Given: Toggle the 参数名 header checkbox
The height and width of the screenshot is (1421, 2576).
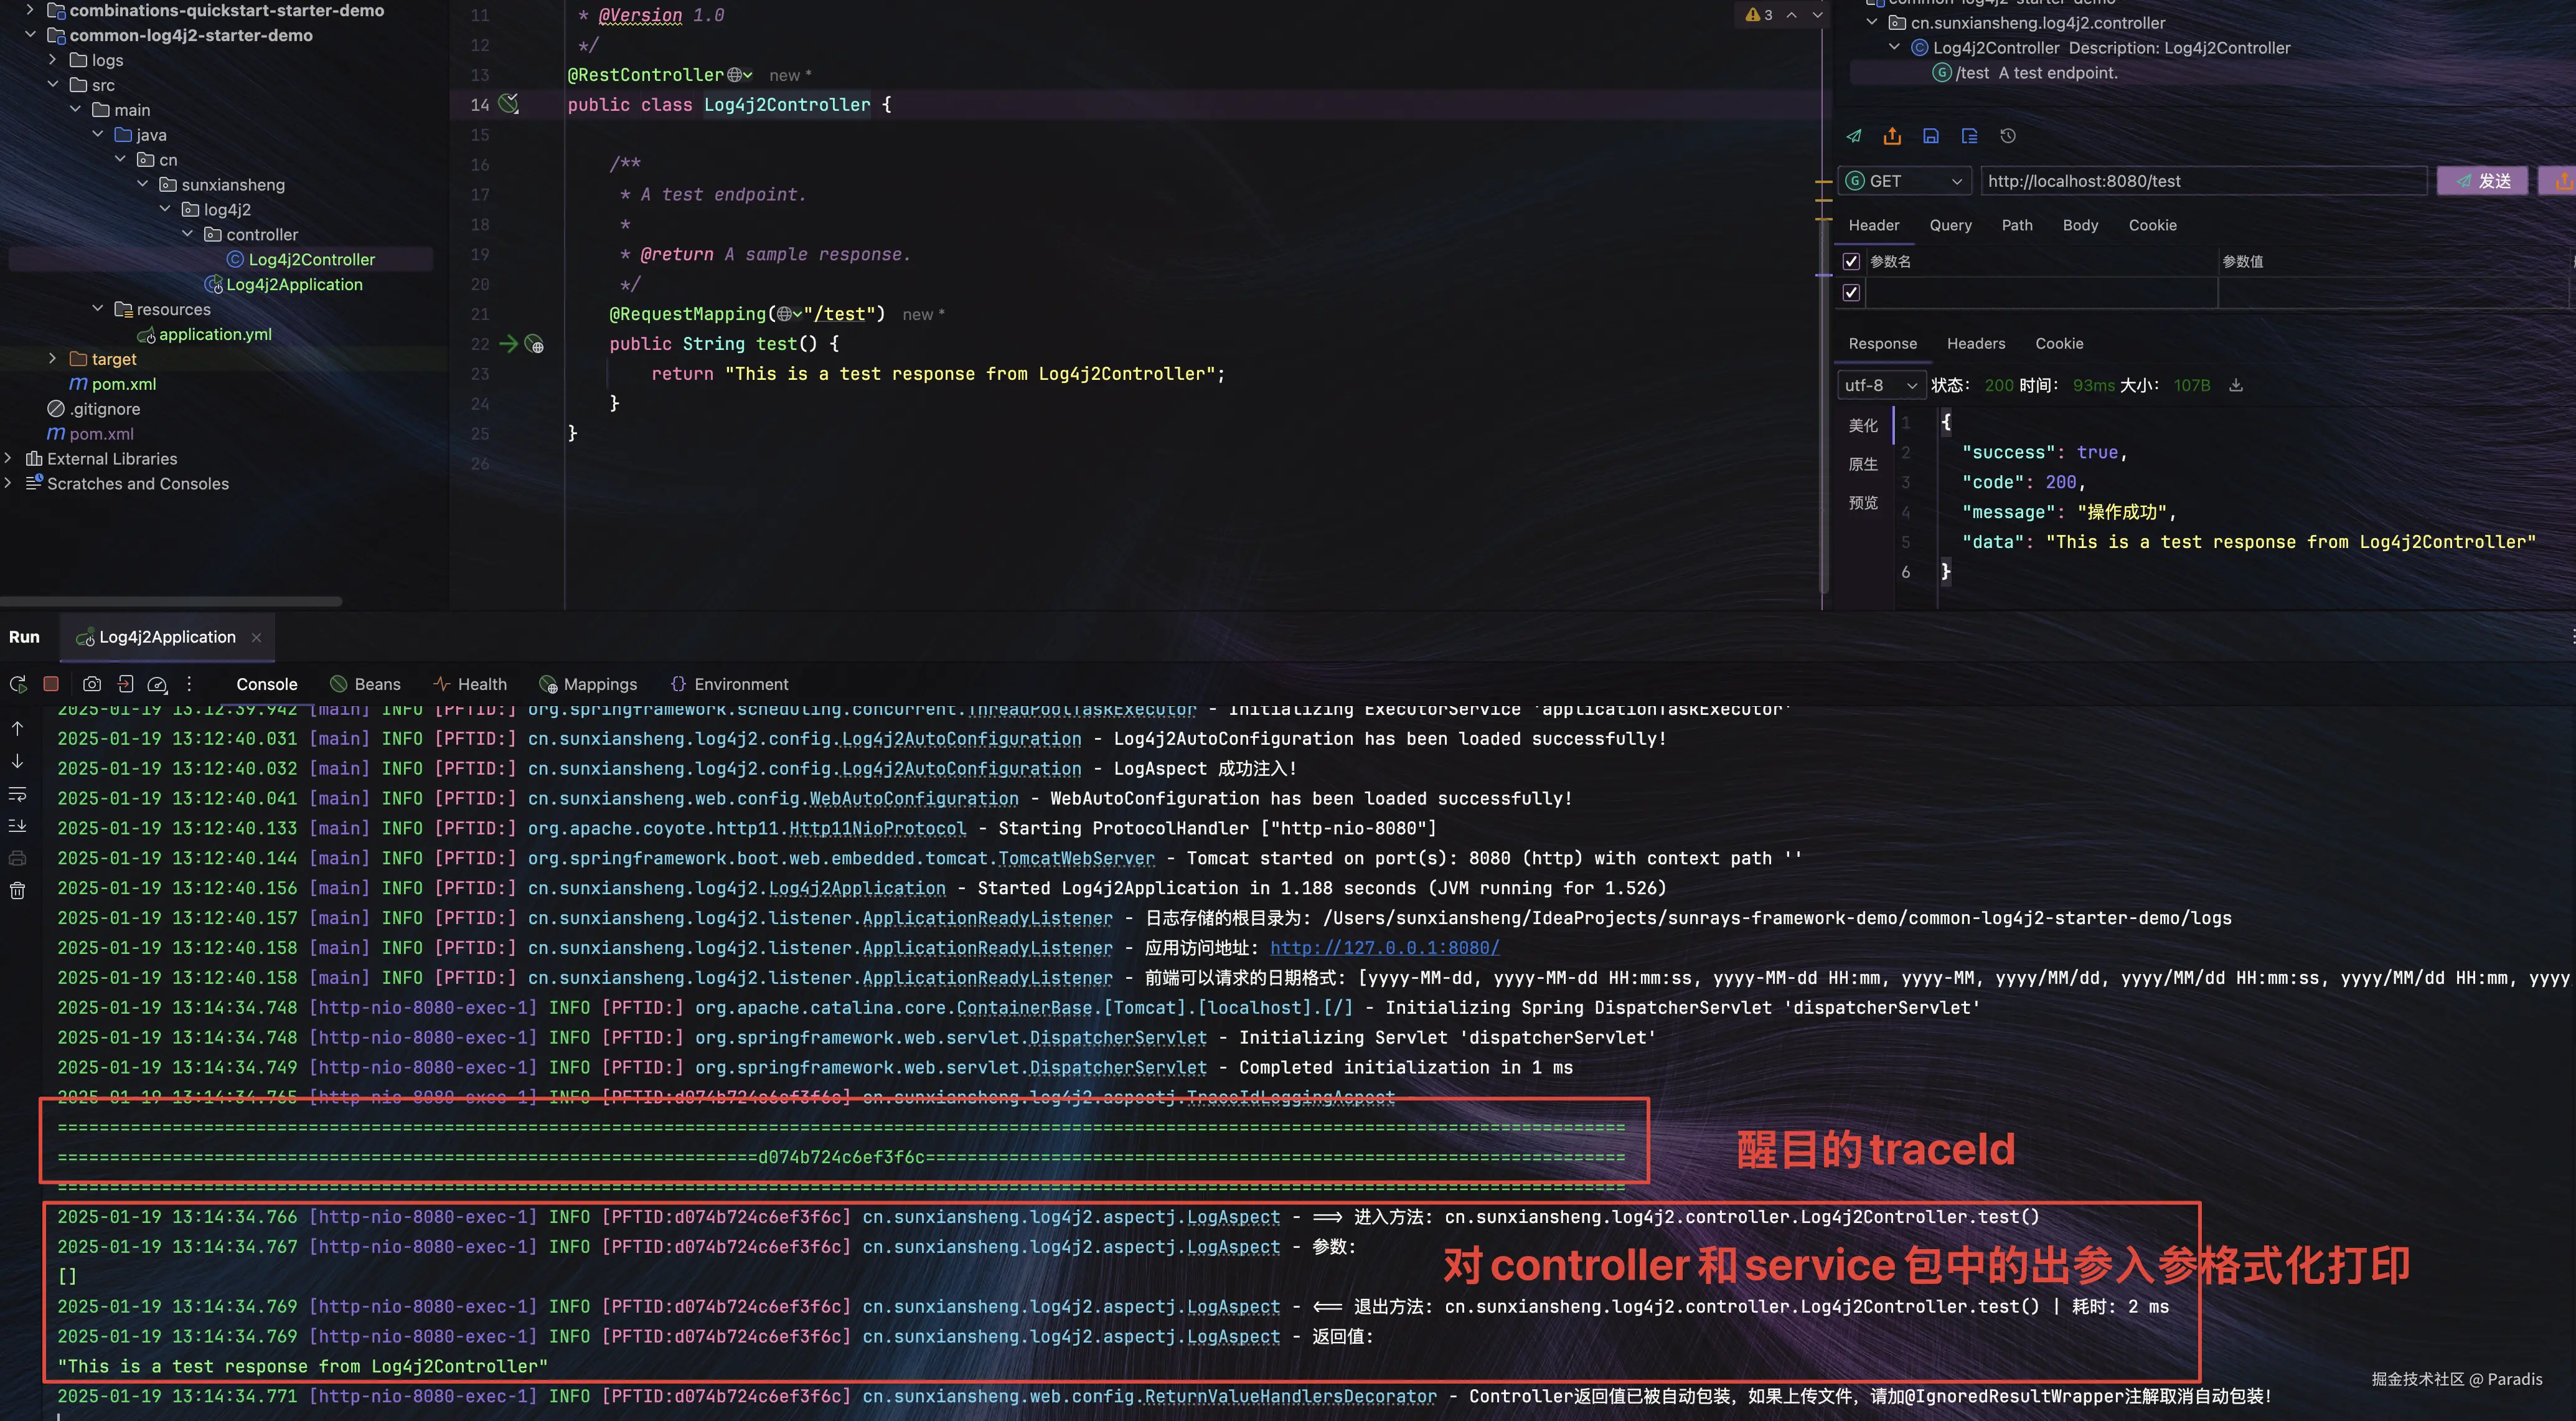Looking at the screenshot, I should point(1851,261).
